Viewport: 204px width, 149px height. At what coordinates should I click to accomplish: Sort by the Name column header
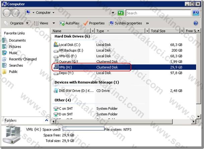(71, 31)
